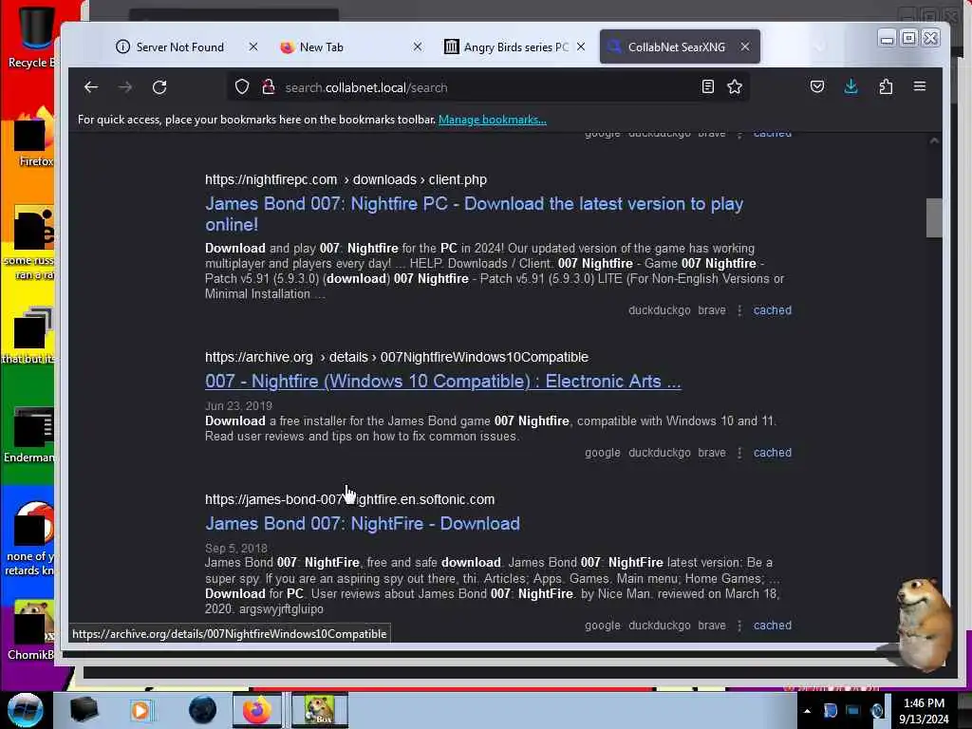Open the Firefox hamburger menu

(x=919, y=86)
